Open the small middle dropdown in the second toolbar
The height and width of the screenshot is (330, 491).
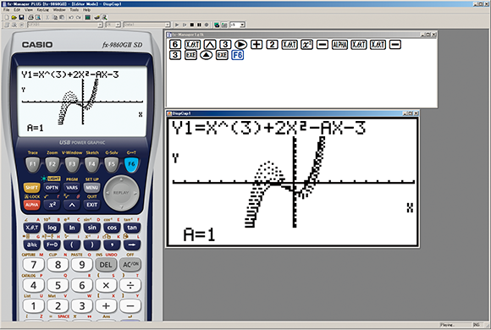point(113,25)
